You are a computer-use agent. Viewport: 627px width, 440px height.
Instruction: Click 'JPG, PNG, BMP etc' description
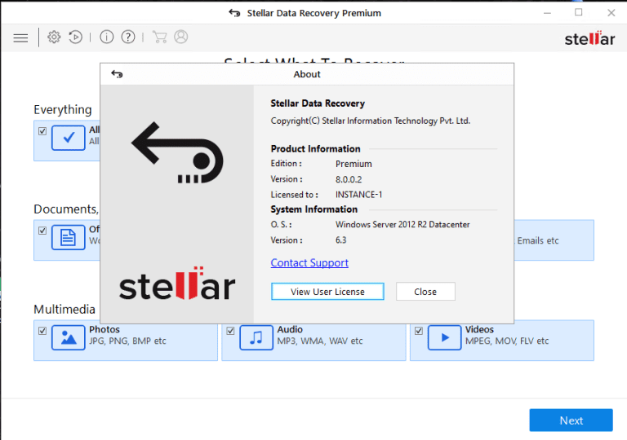pos(127,341)
